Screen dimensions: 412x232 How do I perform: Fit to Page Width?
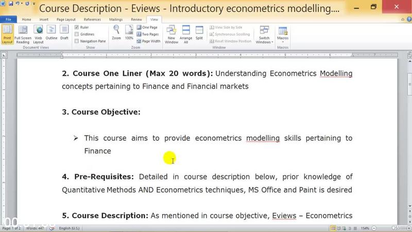148,41
